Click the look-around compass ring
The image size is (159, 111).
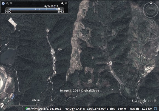tap(151, 10)
